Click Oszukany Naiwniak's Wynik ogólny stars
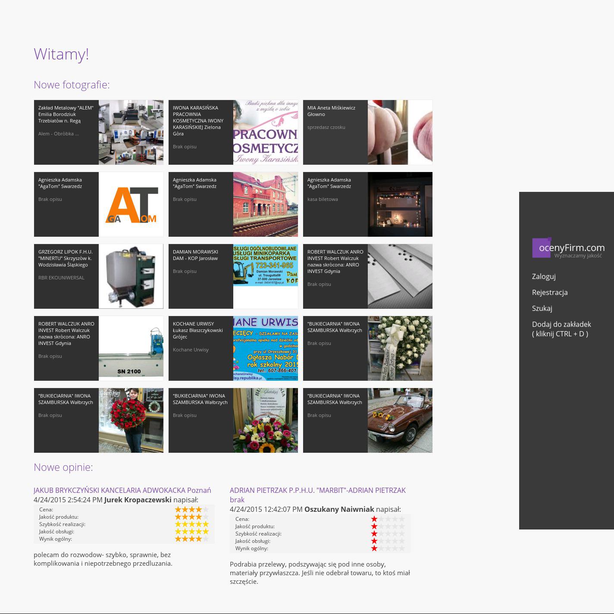This screenshot has height=614, width=614. [x=388, y=548]
